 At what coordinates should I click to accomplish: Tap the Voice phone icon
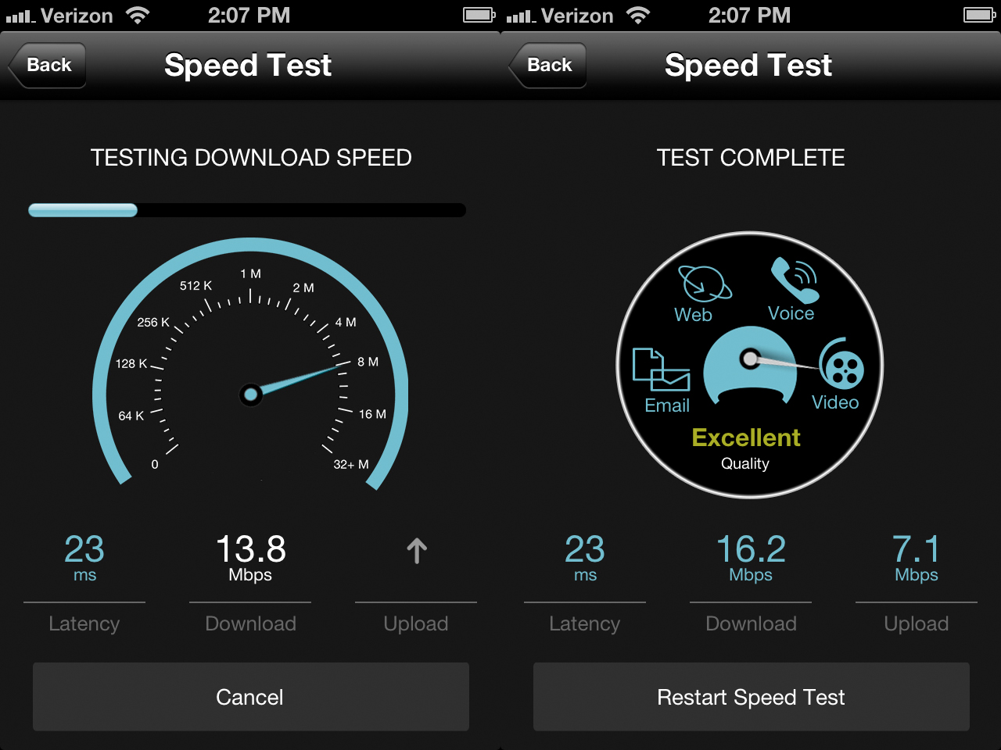click(x=795, y=280)
